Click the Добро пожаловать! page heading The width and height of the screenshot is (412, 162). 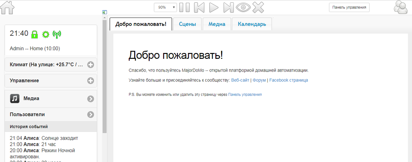(x=175, y=55)
